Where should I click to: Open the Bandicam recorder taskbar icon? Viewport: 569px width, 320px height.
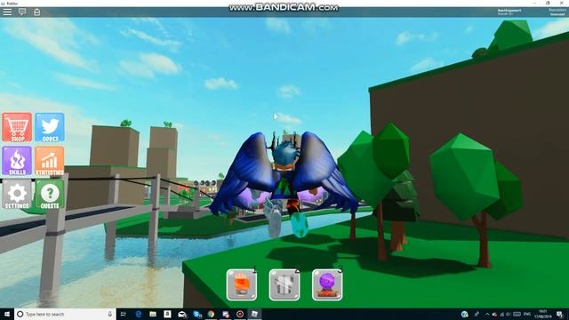tap(240, 314)
